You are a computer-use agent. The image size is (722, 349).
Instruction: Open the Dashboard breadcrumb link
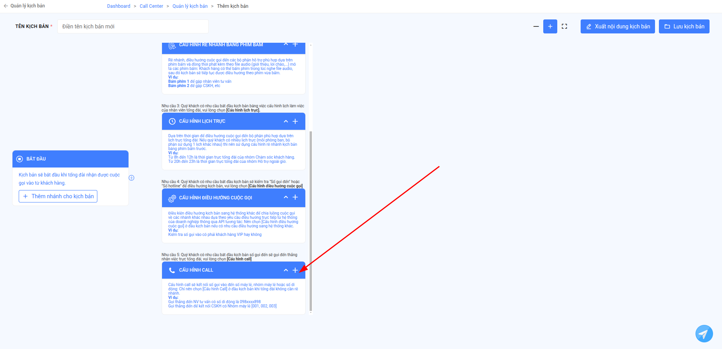[119, 6]
